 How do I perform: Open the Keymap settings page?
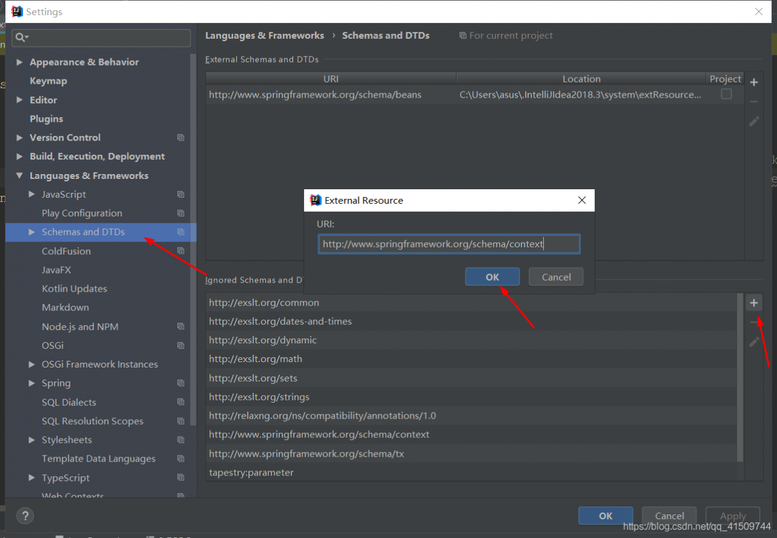49,81
